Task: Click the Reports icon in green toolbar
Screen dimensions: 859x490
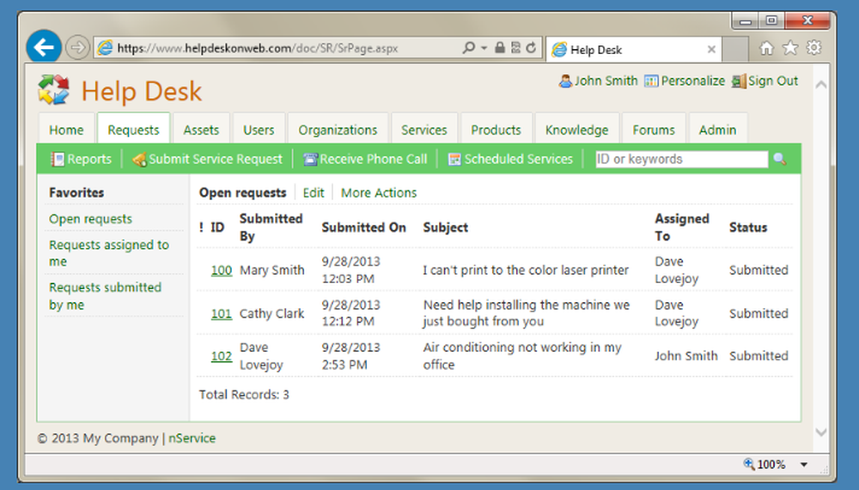Action: click(x=57, y=160)
